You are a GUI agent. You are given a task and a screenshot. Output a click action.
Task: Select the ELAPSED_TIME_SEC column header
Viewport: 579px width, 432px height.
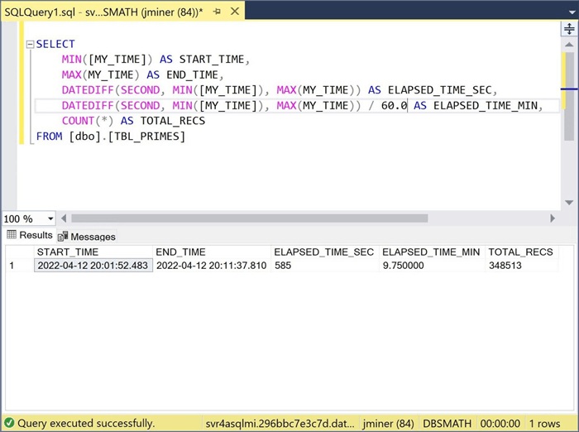coord(323,252)
